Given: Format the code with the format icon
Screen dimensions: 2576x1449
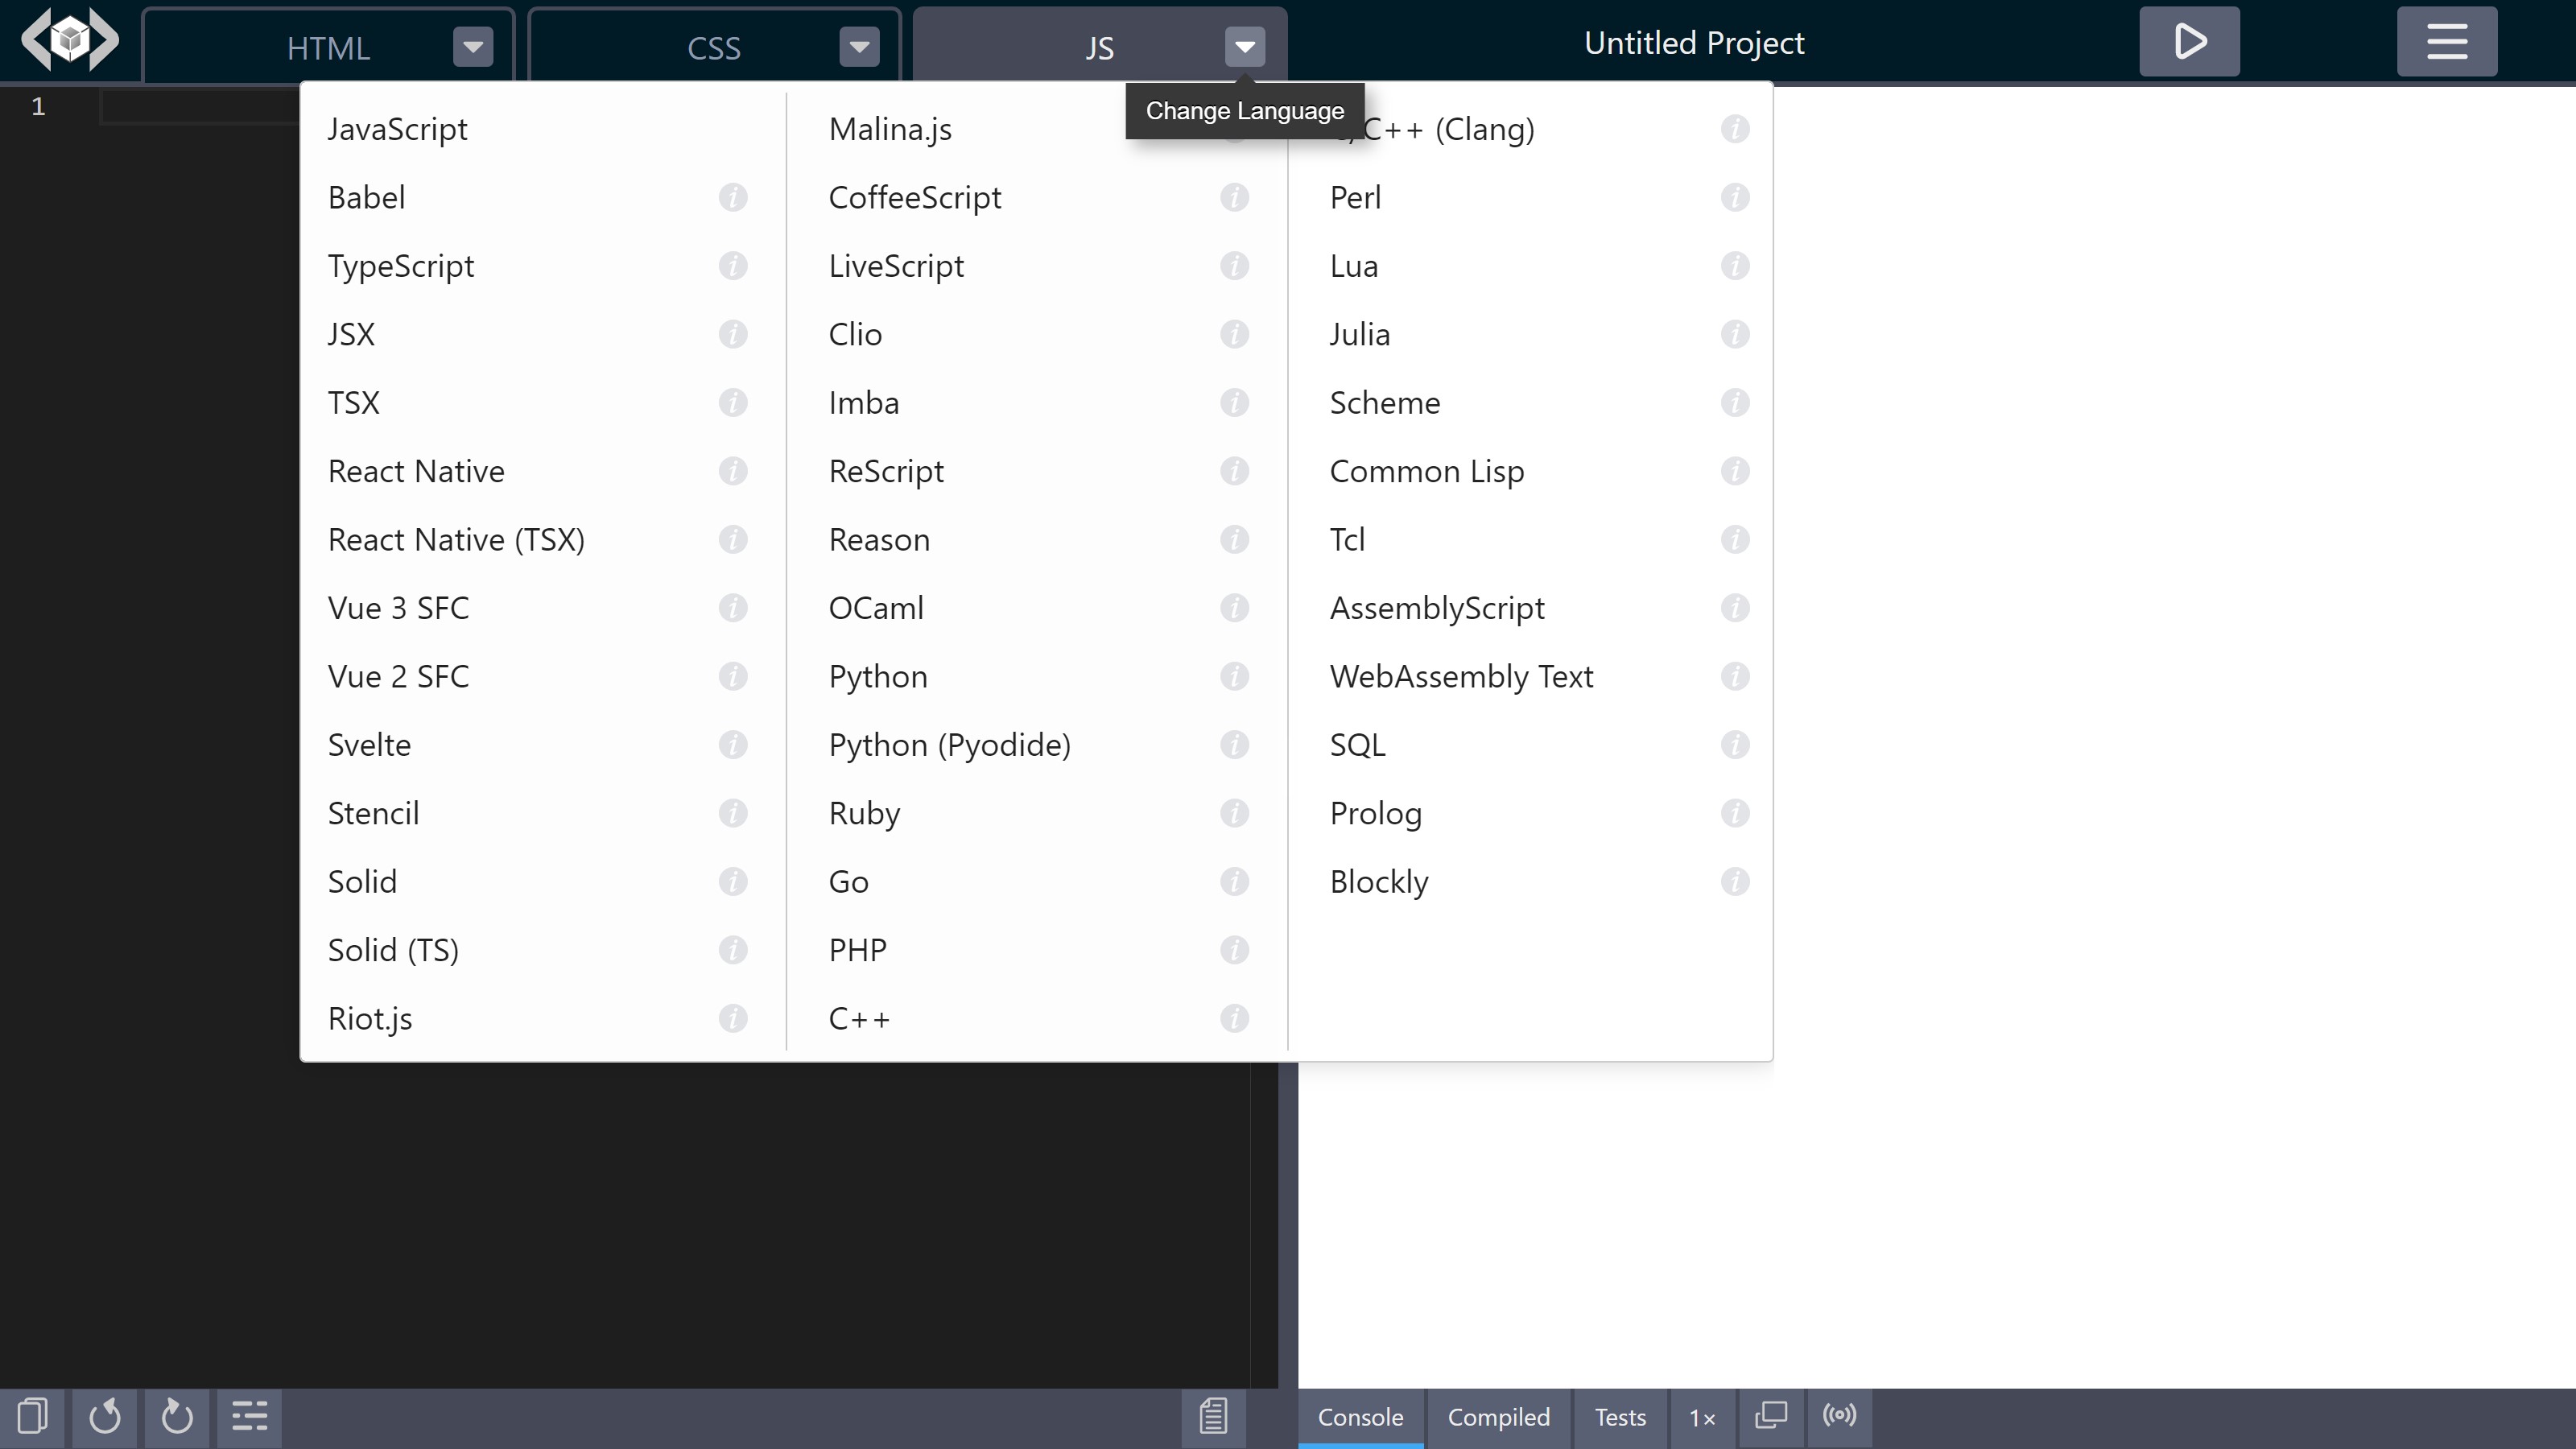Looking at the screenshot, I should (249, 1416).
